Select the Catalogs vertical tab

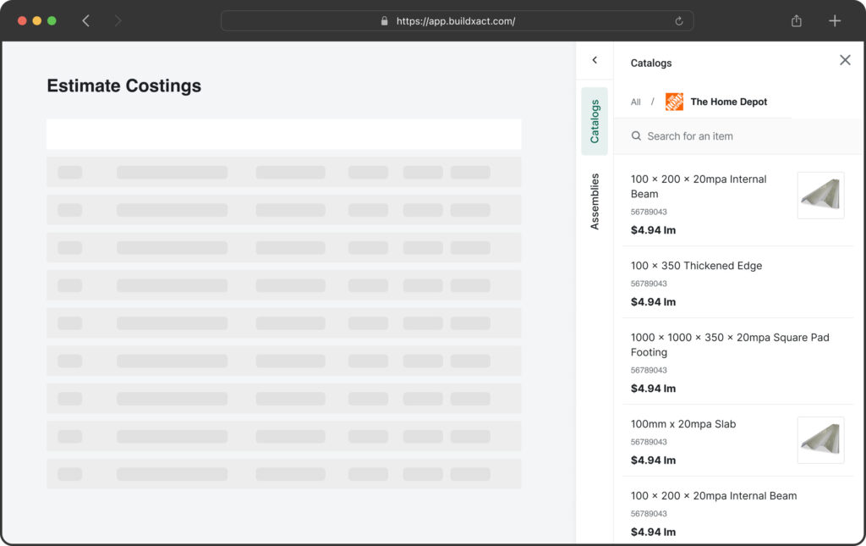(x=595, y=121)
